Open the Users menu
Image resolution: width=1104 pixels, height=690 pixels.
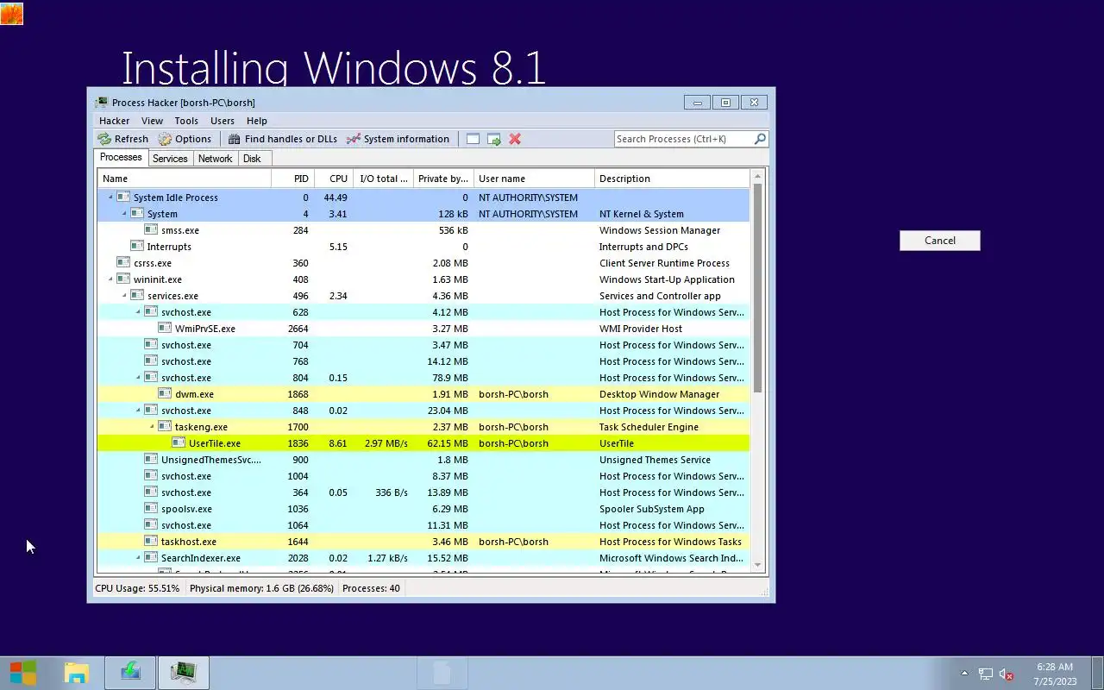click(x=223, y=121)
